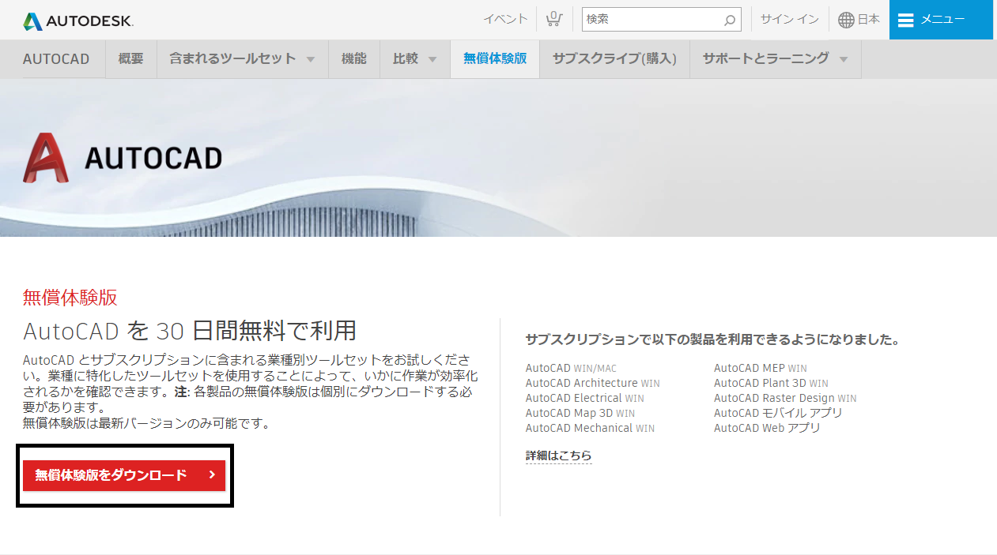997x555 pixels.
Task: Click the サイン イン link
Action: (x=789, y=20)
